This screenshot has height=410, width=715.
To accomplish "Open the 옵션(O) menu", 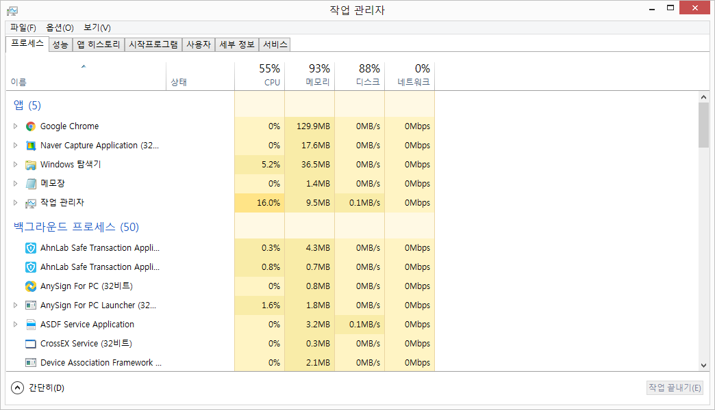I will tap(60, 28).
